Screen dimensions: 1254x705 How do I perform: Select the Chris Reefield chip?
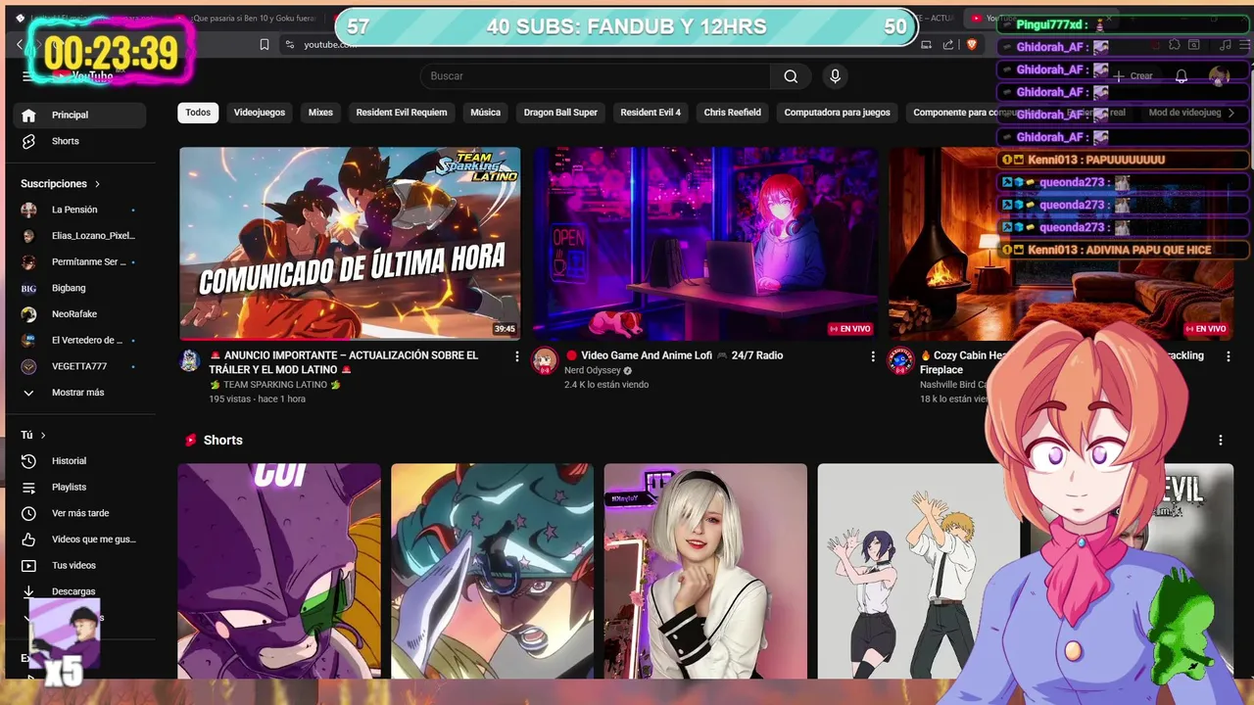733,113
